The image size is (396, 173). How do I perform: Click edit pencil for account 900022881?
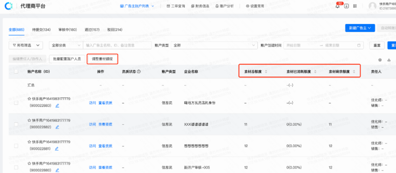tap(57, 149)
